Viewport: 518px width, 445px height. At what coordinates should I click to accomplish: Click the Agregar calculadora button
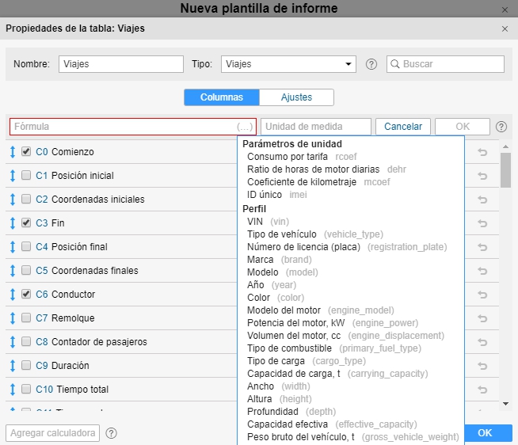(x=53, y=433)
